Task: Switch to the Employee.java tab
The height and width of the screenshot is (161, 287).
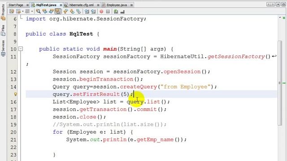Action: click(117, 5)
